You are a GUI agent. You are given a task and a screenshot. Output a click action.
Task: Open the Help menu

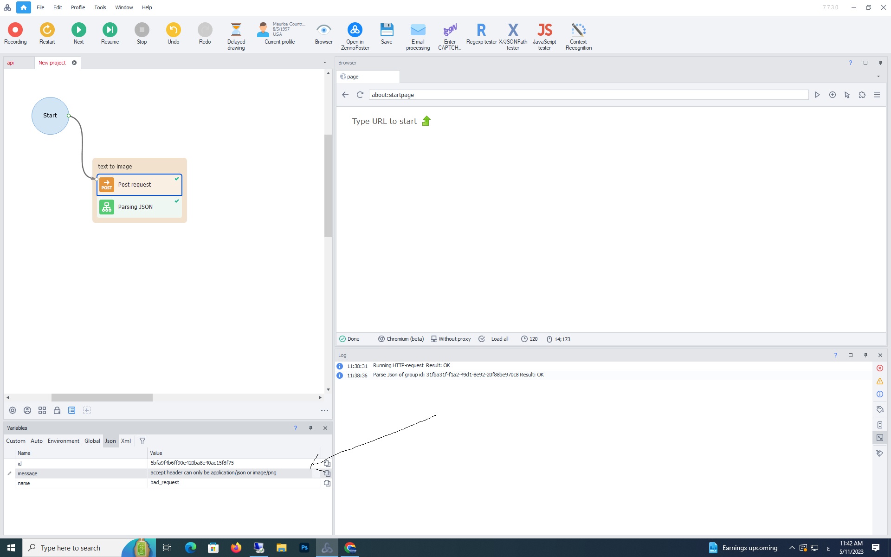point(147,7)
